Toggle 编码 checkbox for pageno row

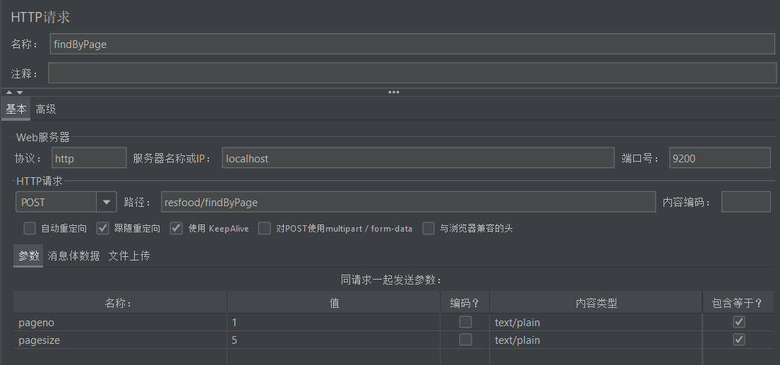point(465,322)
